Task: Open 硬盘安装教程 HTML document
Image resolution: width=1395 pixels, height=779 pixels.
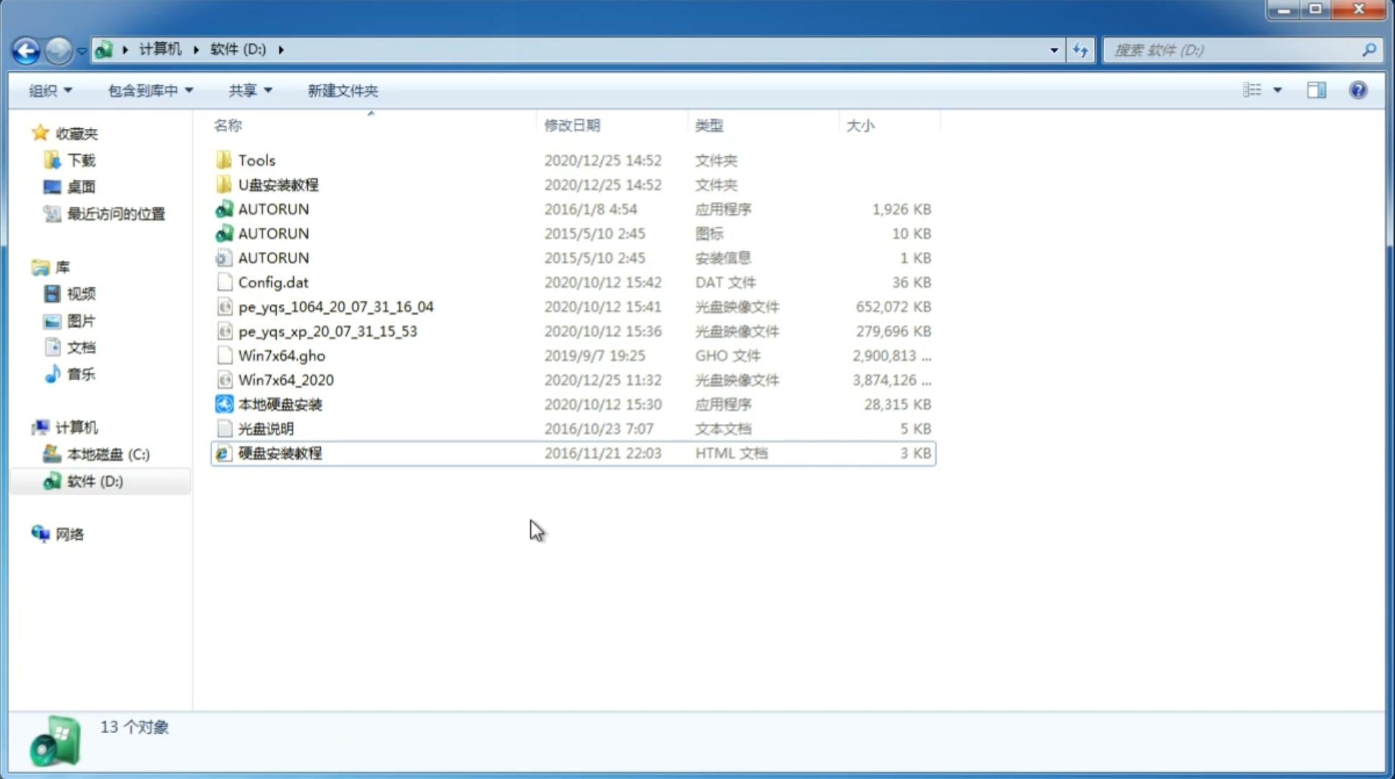Action: (279, 453)
